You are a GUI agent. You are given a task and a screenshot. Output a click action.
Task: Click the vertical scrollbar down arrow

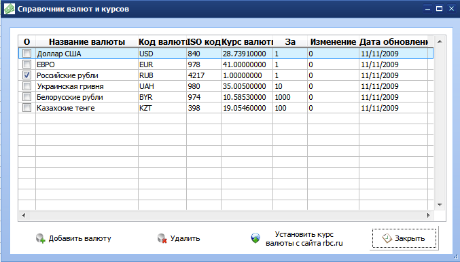[440, 204]
